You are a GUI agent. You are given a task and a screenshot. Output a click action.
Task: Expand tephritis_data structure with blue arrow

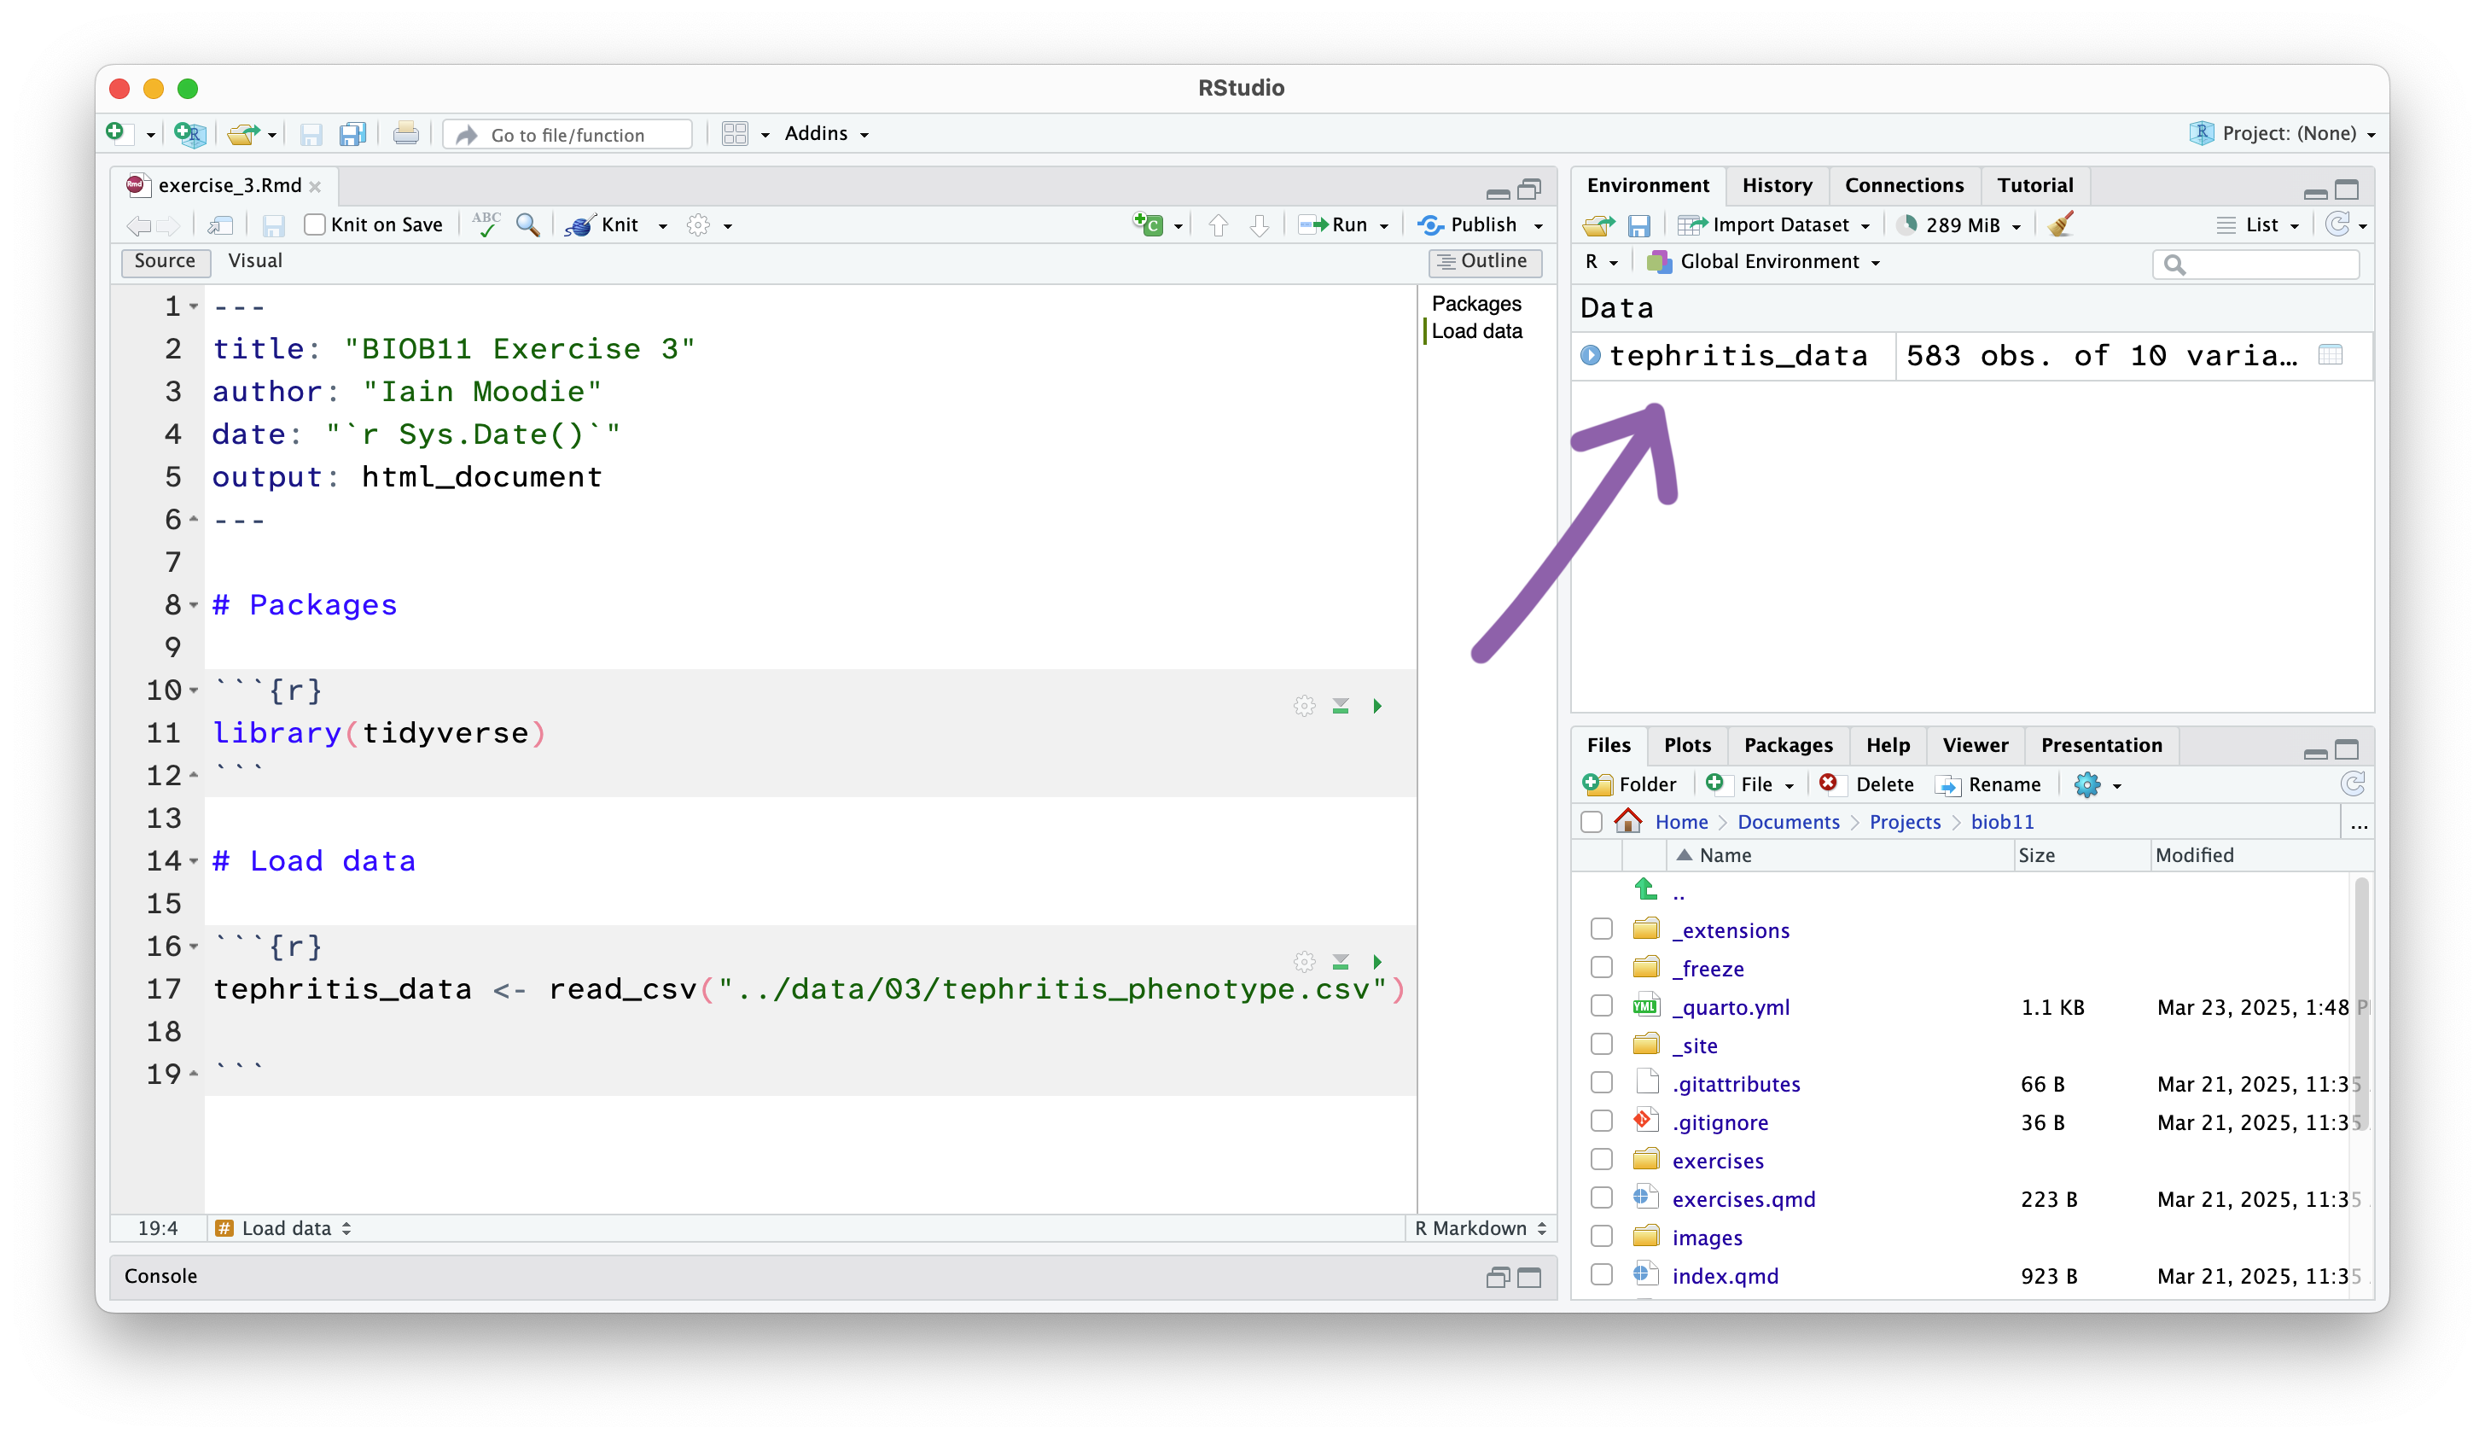point(1590,355)
